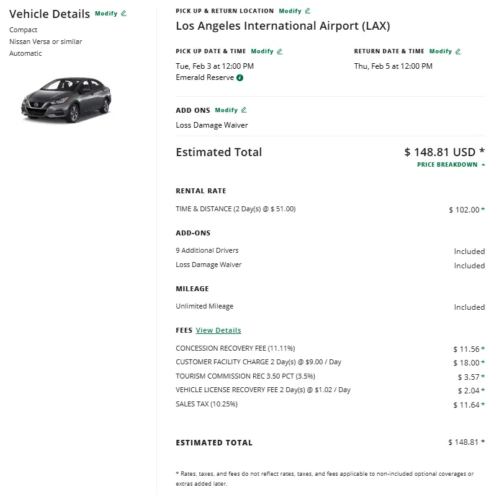Click pencil icon for Return Date & Time
The width and height of the screenshot is (502, 495).
[459, 51]
